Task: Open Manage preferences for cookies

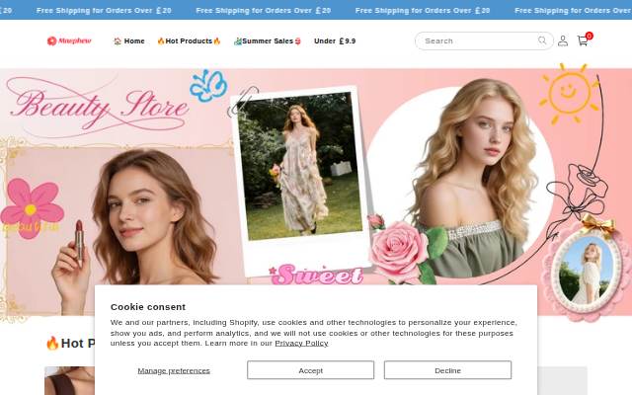Action: (x=174, y=370)
